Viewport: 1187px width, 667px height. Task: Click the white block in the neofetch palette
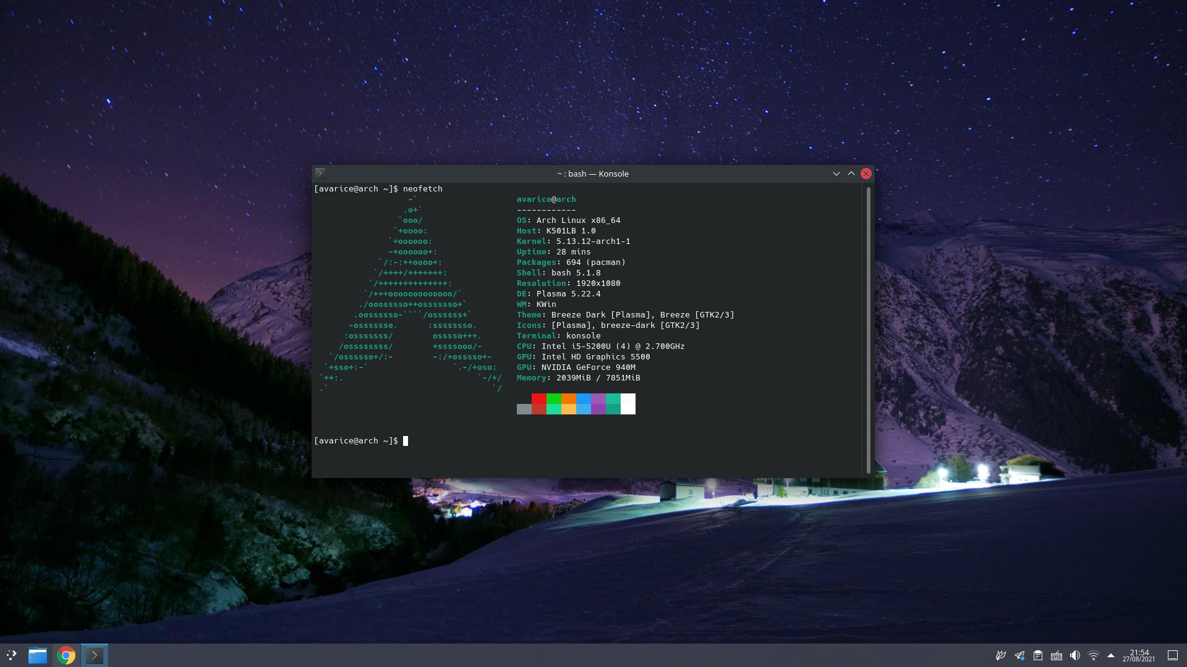click(x=628, y=404)
